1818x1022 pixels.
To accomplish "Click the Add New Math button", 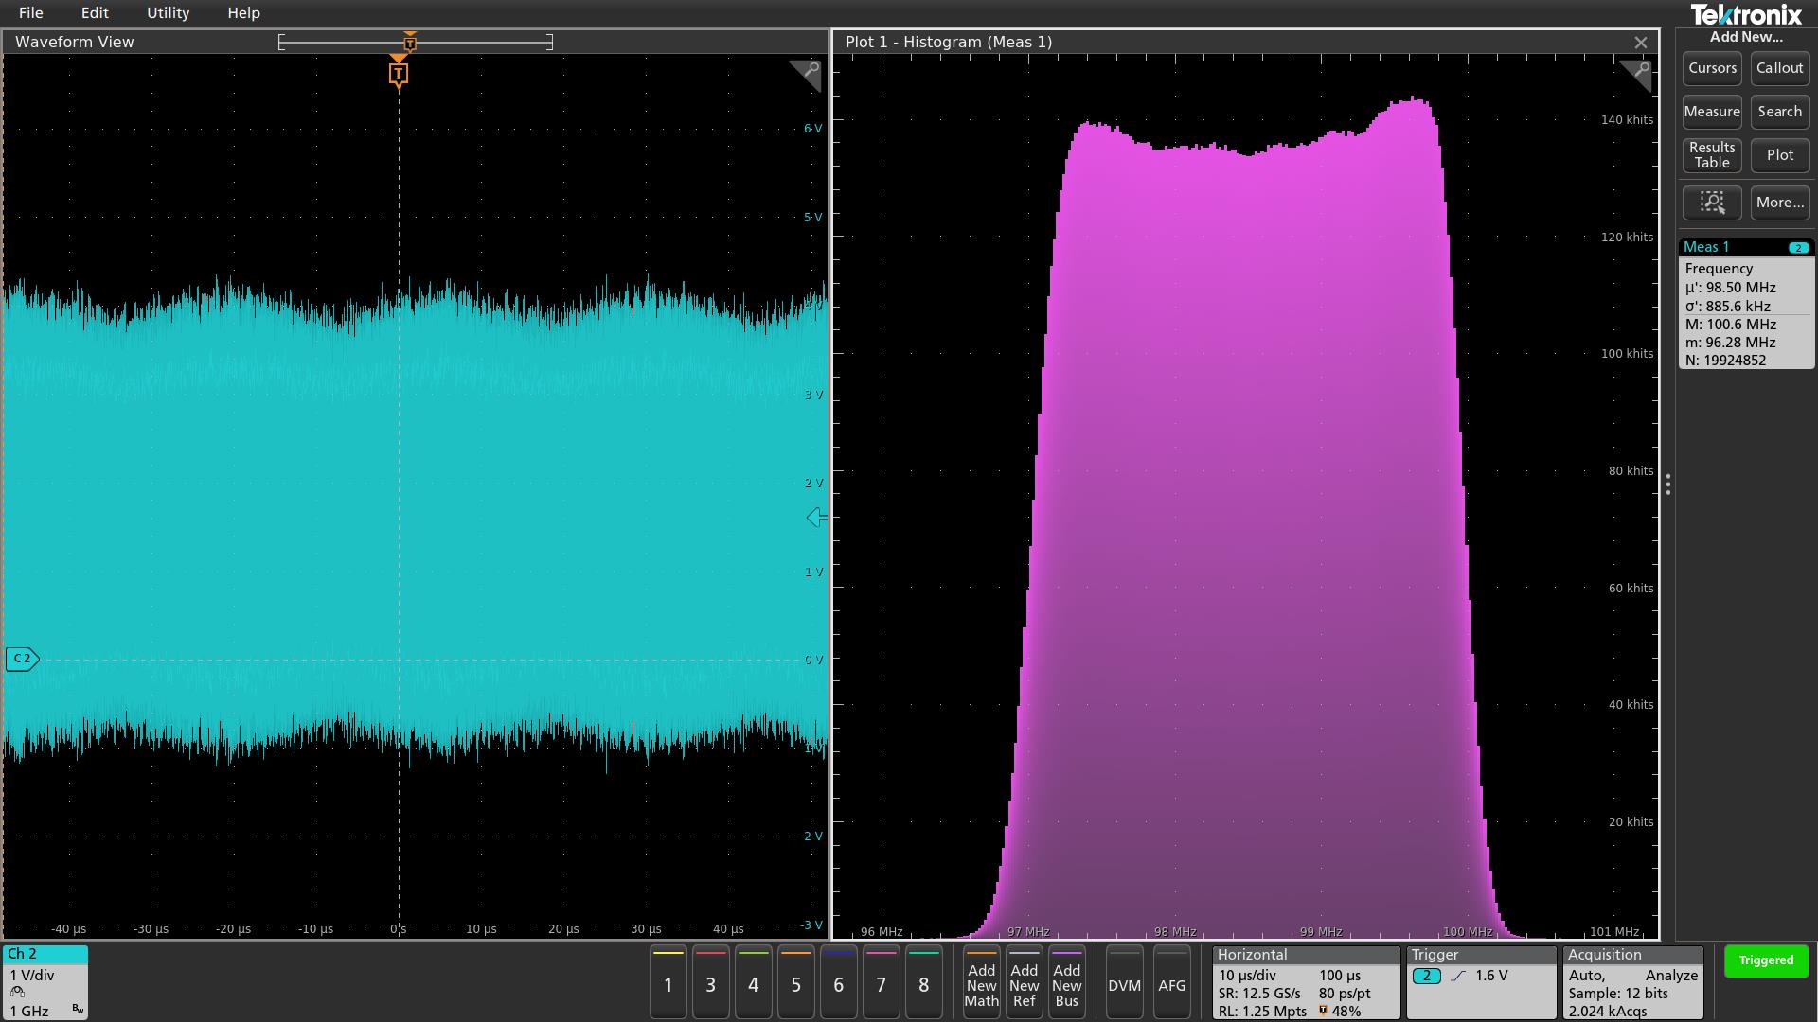I will point(981,984).
